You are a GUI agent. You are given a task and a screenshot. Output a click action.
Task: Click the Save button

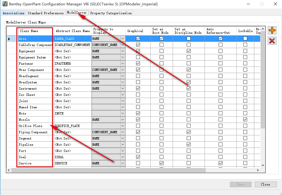click(241, 184)
